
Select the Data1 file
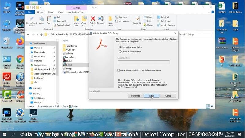69,61
